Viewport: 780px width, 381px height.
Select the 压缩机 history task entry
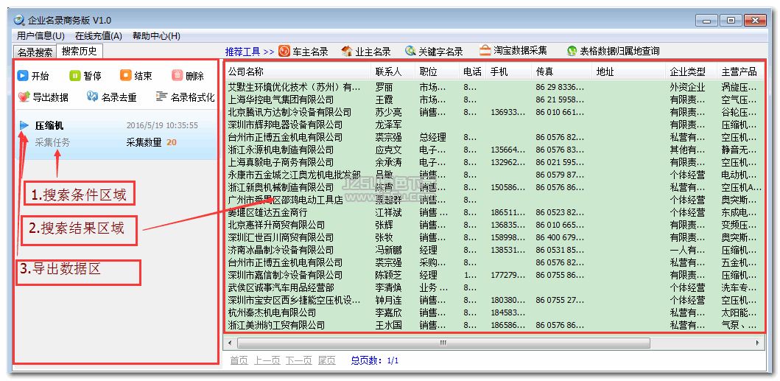tap(117, 134)
